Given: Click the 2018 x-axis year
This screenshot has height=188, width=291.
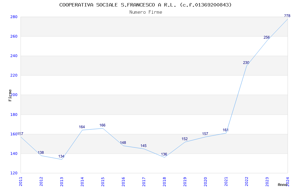Looking at the screenshot, I should coord(164,182).
